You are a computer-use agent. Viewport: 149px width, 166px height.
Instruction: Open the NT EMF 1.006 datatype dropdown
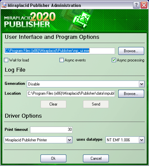click(x=141, y=140)
